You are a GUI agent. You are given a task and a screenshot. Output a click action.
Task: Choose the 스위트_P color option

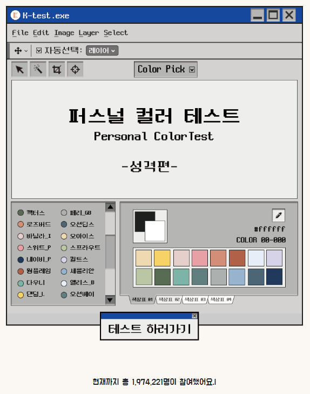pos(34,248)
